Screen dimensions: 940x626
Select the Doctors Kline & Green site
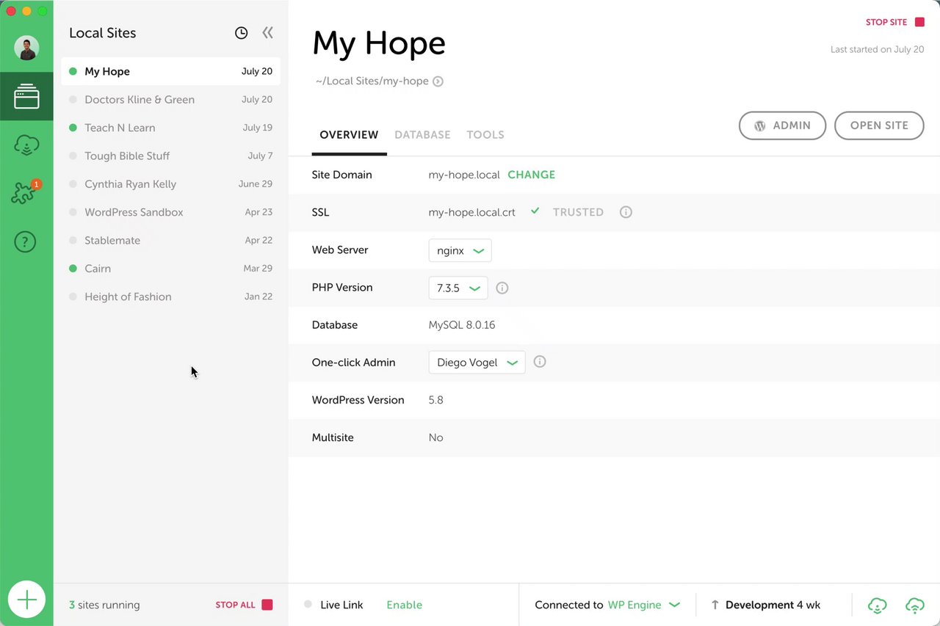click(170, 99)
